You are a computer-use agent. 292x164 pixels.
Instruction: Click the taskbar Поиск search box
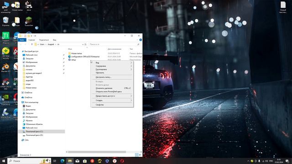(29, 161)
